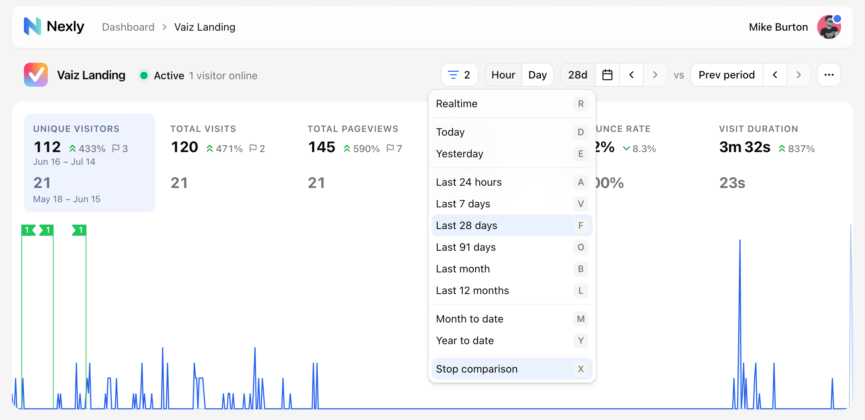The width and height of the screenshot is (865, 420).
Task: Choose Last 28 days
Action: tap(512, 225)
